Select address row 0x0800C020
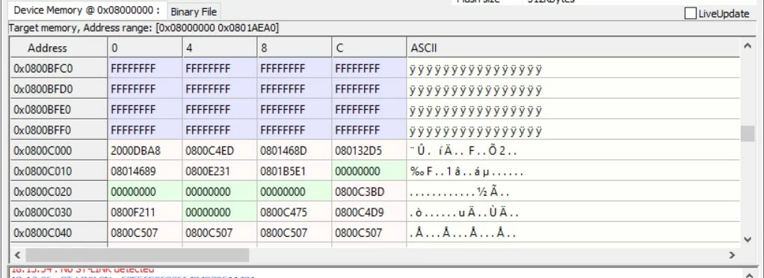 pos(58,192)
